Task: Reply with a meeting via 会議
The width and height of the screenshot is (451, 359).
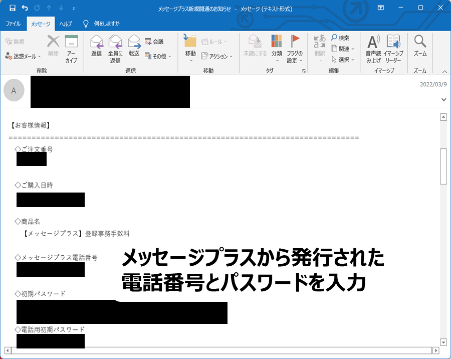Action: click(154, 42)
